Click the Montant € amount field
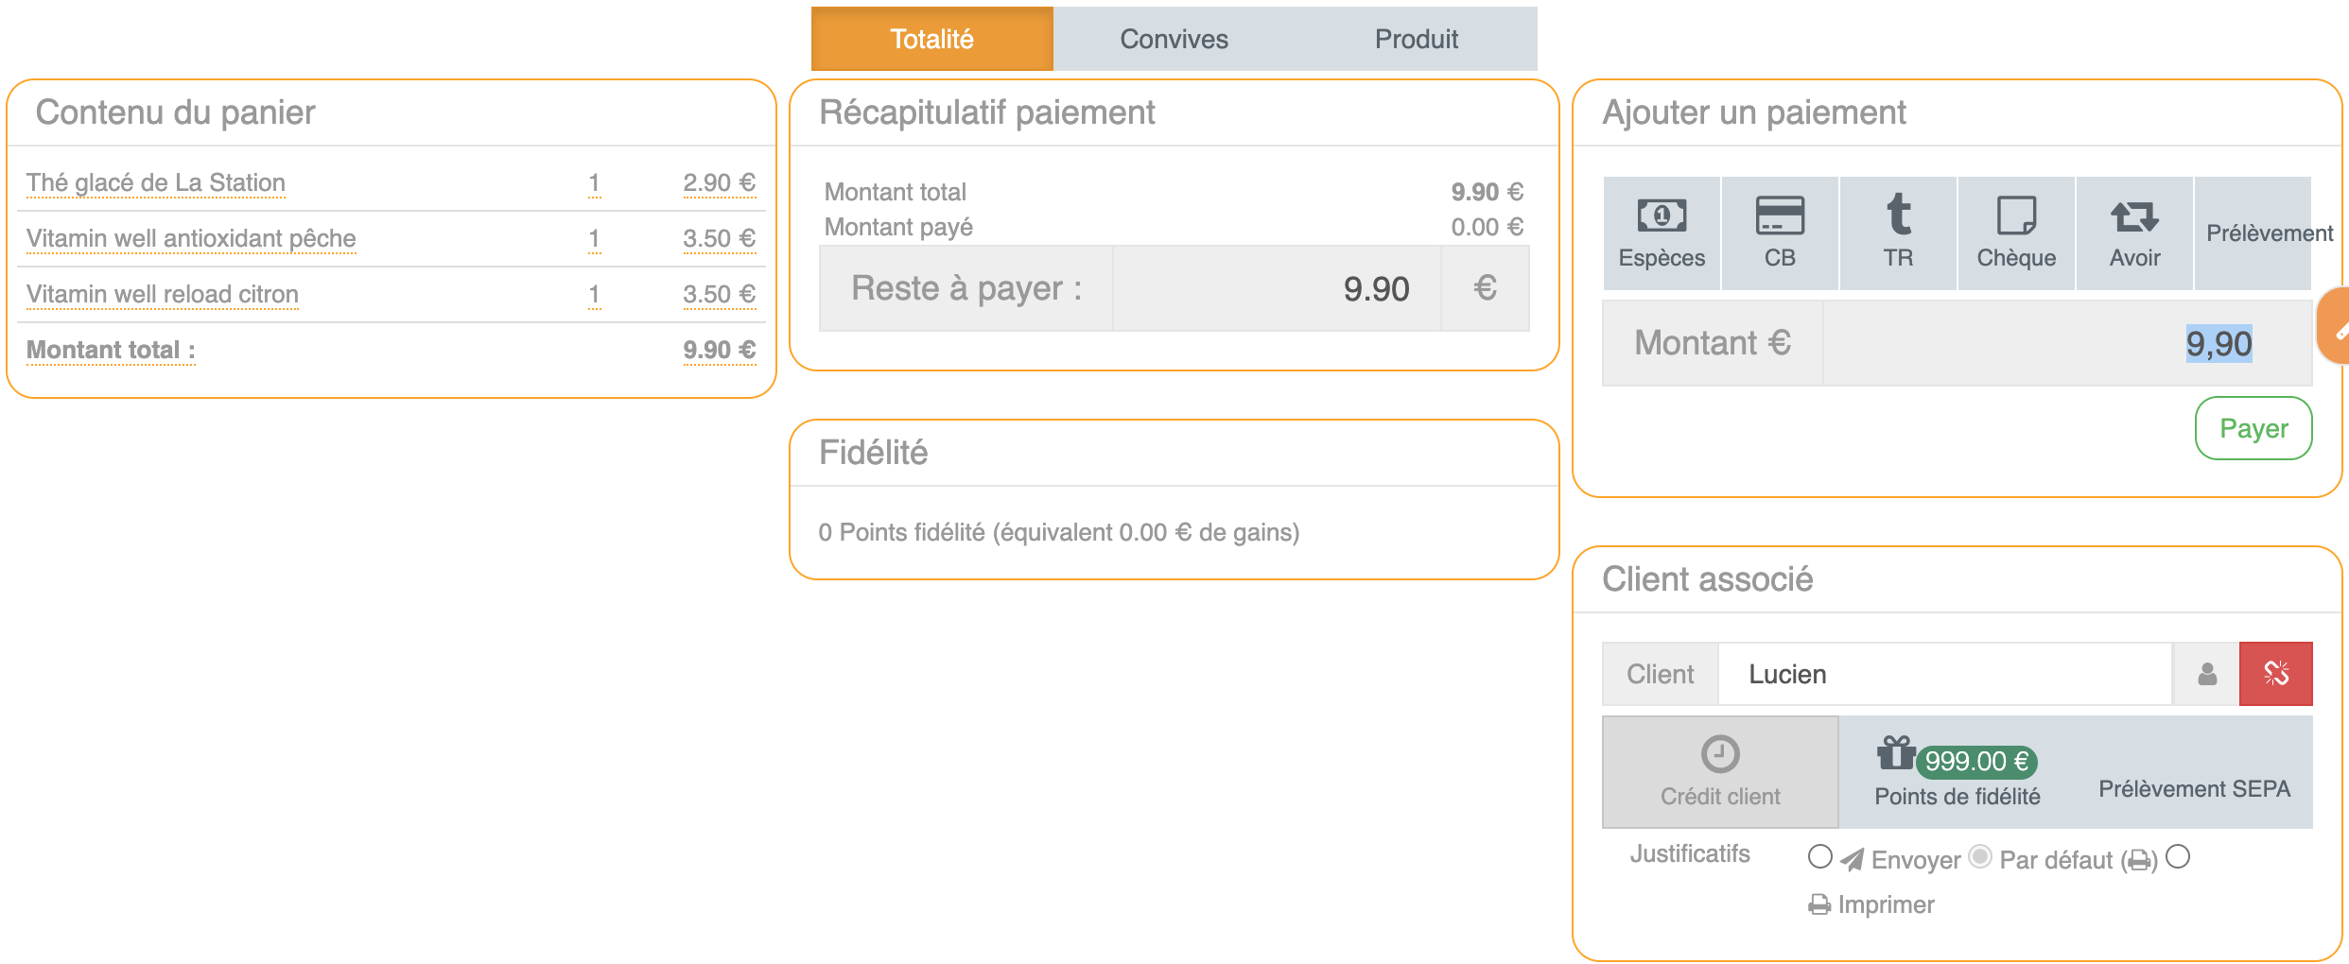 coord(2066,343)
